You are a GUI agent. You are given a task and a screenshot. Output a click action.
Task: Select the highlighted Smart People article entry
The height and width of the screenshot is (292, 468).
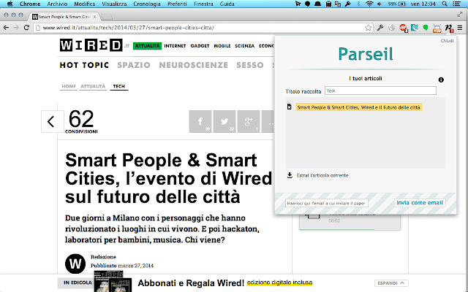[358, 107]
